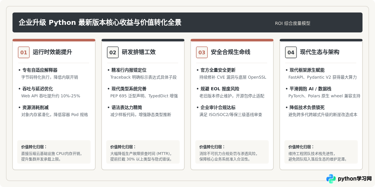Viewport: 375px width, 187px height.
Task: Click the text '字节码特化执行，降低内联开销'
Action: pyautogui.click(x=50, y=77)
